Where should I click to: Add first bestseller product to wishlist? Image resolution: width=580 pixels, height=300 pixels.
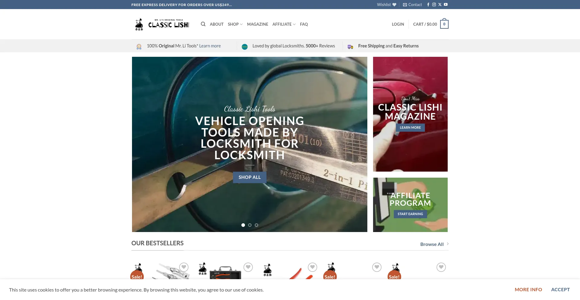[x=184, y=267]
